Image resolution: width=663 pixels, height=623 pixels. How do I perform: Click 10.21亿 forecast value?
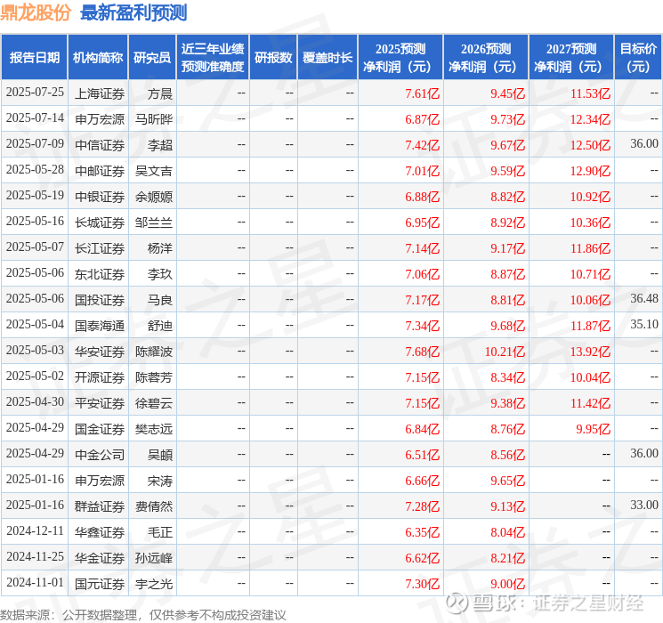505,352
